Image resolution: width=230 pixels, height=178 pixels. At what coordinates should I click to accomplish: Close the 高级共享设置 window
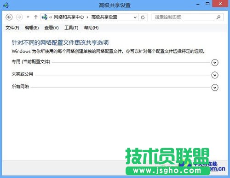point(220,4)
